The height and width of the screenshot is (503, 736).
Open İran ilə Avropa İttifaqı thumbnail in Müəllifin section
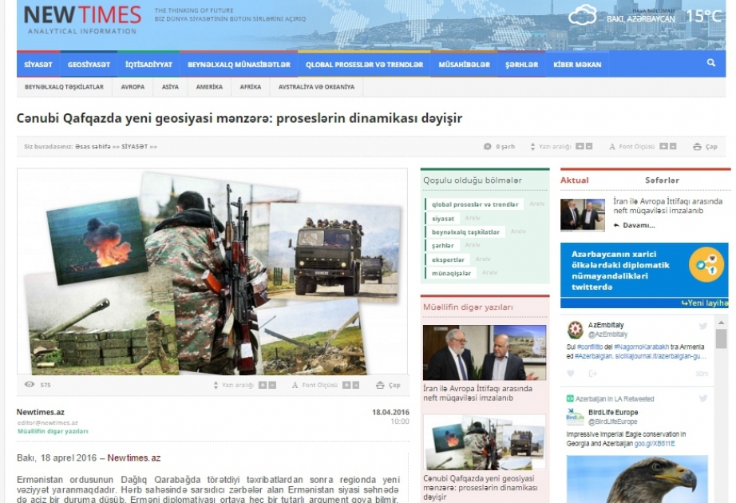click(485, 352)
